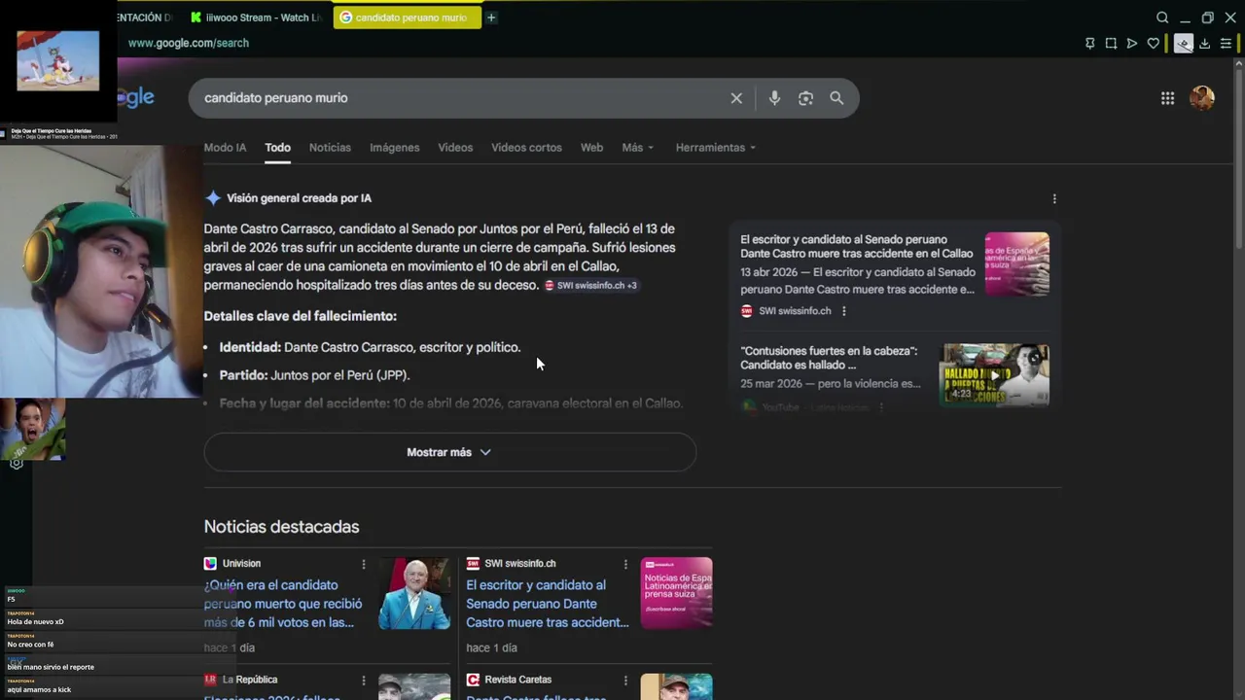Click the magnifier icon in the Google search box
Image resolution: width=1245 pixels, height=700 pixels.
click(836, 98)
